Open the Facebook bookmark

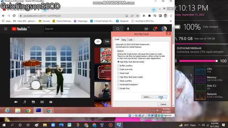[x=122, y=21]
